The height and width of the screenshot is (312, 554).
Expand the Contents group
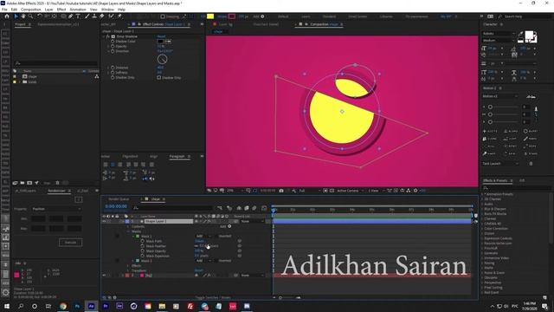[128, 226]
